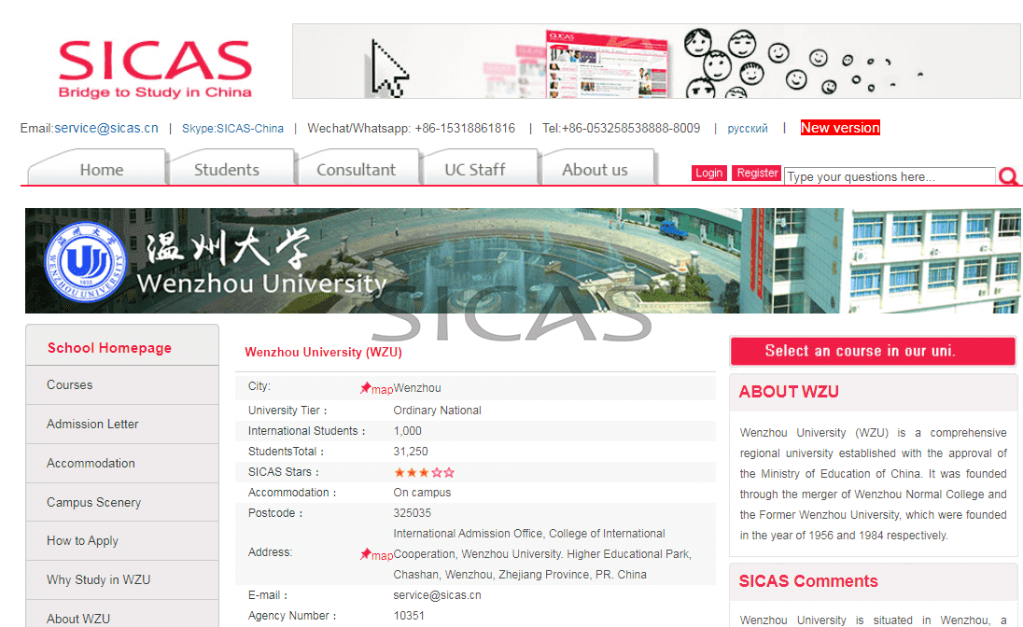Click the service@sicas.cn email link in header
The height and width of the screenshot is (627, 1023).
coord(105,128)
